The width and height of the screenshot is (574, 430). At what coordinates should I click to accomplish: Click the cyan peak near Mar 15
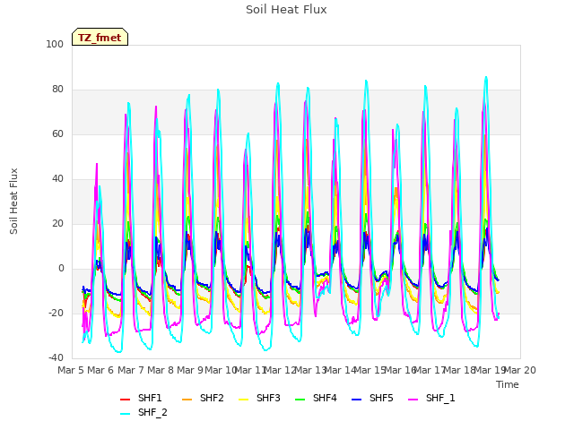click(x=366, y=81)
